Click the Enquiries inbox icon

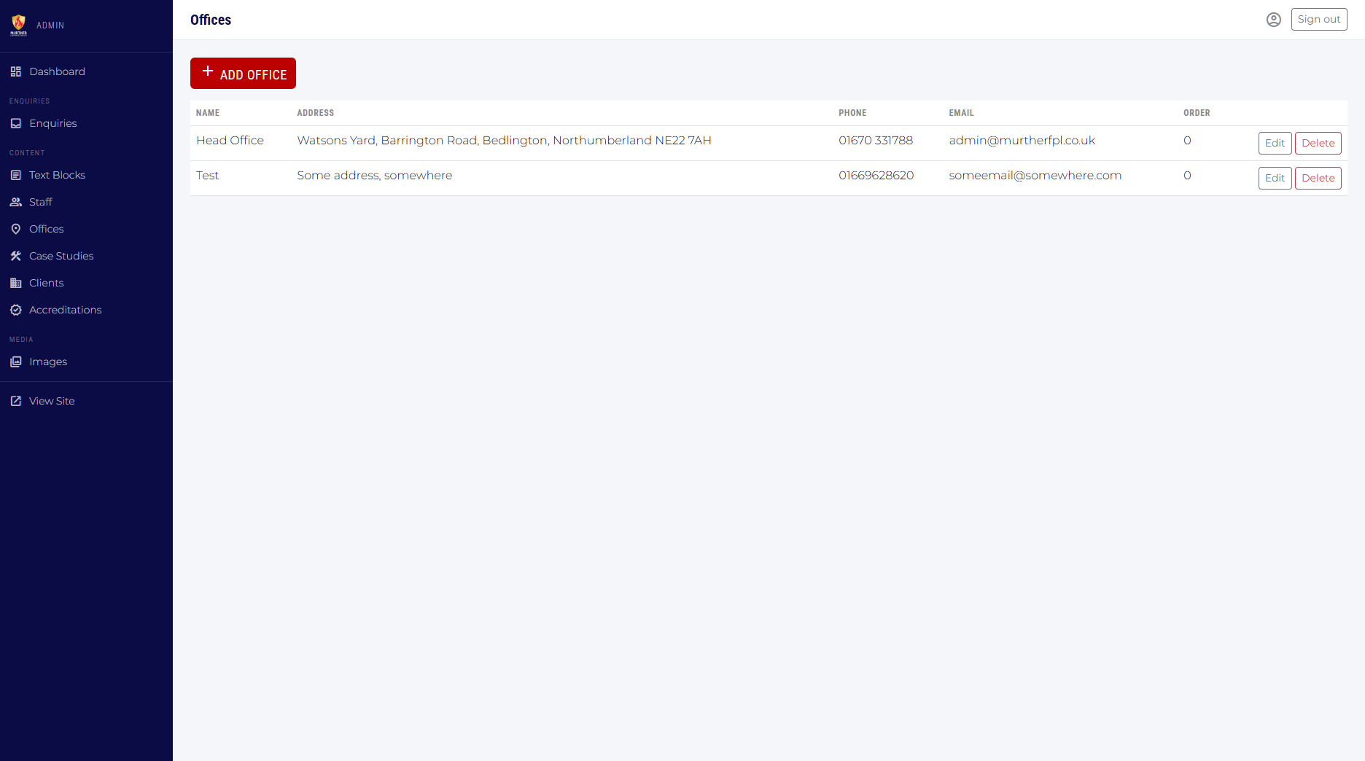16,123
